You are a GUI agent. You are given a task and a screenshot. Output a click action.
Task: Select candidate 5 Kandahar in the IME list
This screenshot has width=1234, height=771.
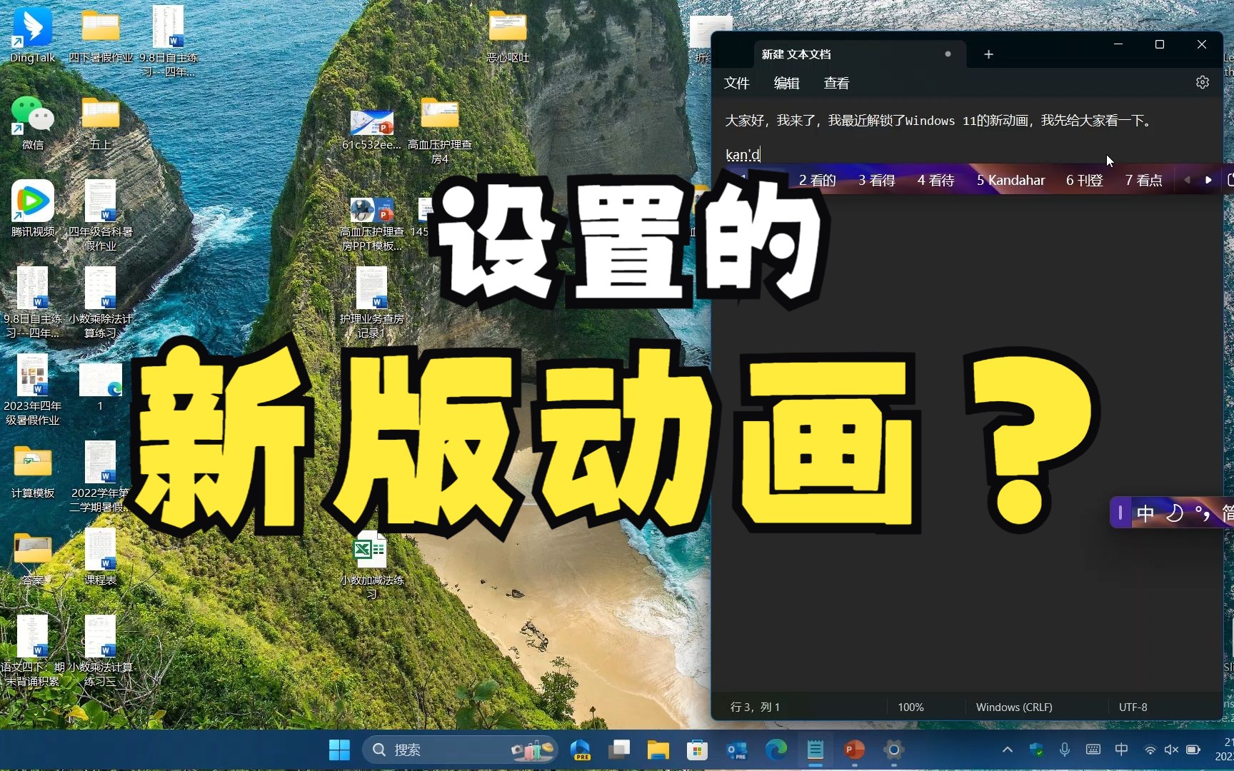(x=1010, y=180)
